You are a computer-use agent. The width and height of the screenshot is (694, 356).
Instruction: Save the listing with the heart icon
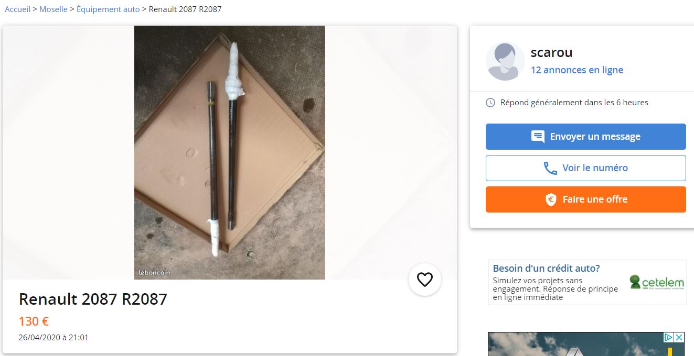click(424, 280)
